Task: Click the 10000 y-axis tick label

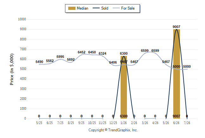Action: 22,19
